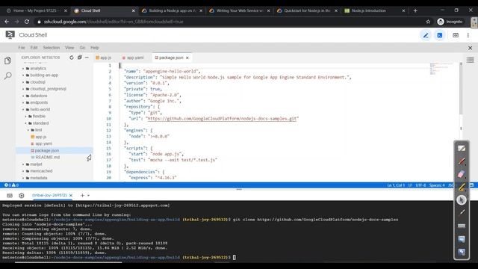Screen dimensions: 478x269
Task: Open README.md in the Explorer tree
Action: click(x=45, y=158)
